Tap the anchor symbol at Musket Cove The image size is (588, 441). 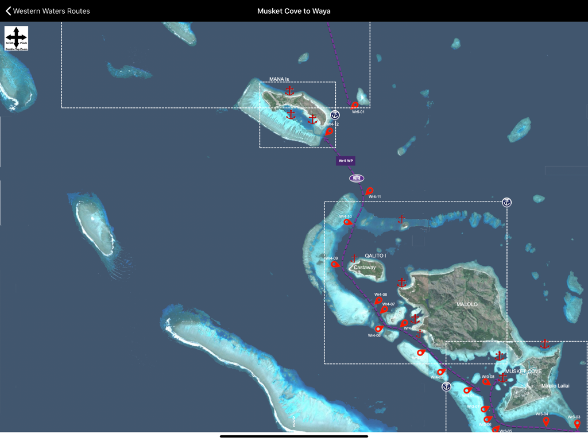click(502, 378)
